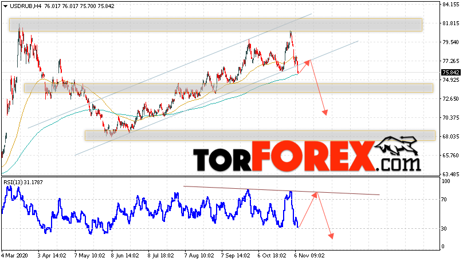
Task: Select the RSI(13) 31.1787 indicator label
Action: click(23, 182)
